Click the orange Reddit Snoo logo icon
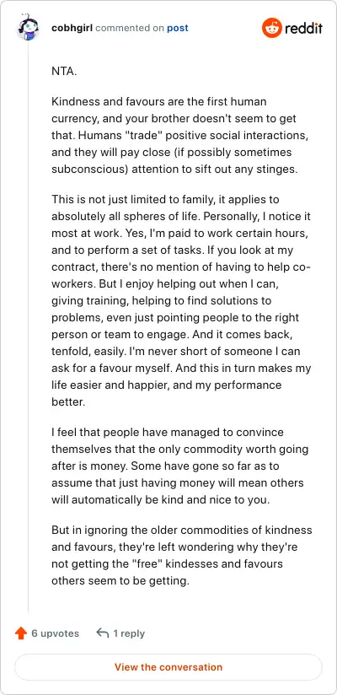Screen dimensions: 337x695 tap(272, 29)
